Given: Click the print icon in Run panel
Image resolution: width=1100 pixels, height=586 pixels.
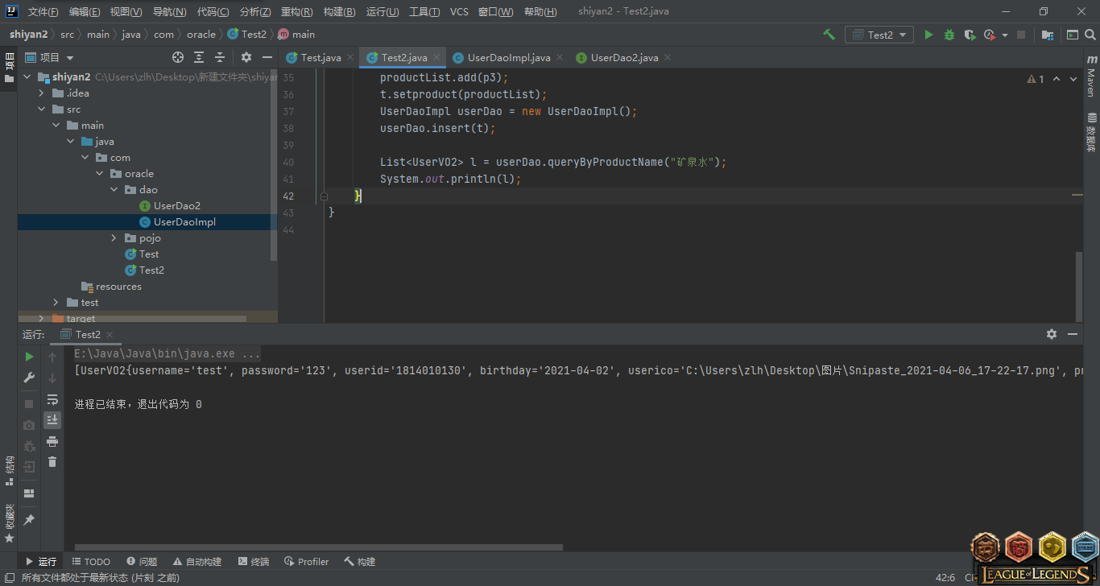Looking at the screenshot, I should (52, 441).
